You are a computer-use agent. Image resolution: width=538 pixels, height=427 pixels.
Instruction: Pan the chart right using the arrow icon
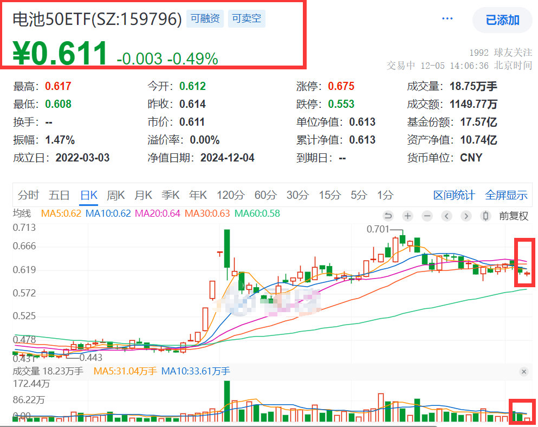click(x=465, y=216)
